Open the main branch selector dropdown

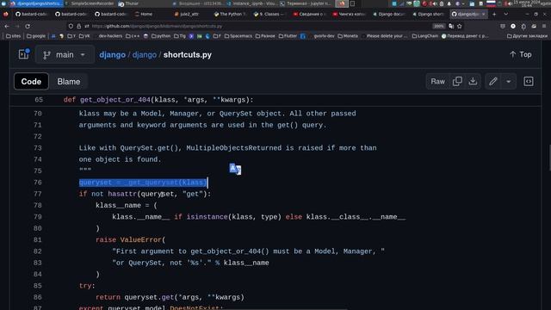click(x=65, y=55)
